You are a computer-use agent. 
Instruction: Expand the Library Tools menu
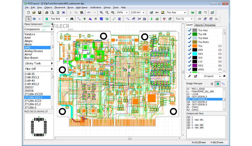coord(39,63)
